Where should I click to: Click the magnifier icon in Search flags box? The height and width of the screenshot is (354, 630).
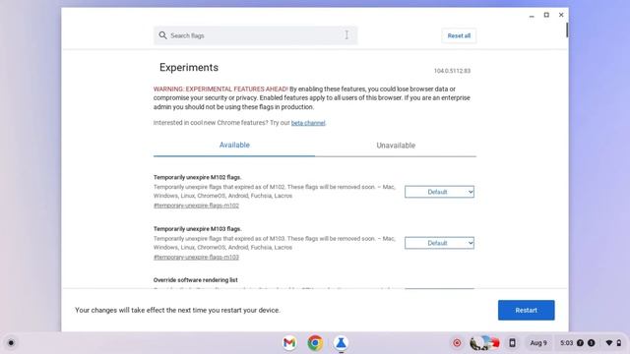[x=162, y=35]
